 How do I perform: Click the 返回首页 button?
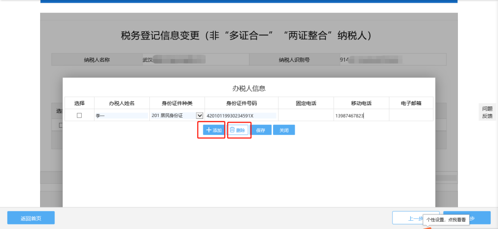pos(31,218)
